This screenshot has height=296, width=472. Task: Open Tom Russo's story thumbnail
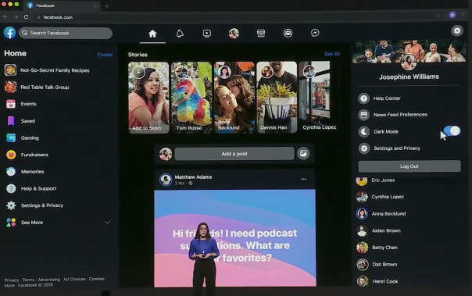pyautogui.click(x=191, y=97)
